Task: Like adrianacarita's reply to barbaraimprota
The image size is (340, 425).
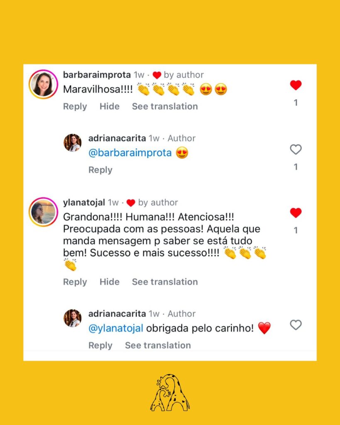Action: pyautogui.click(x=296, y=149)
